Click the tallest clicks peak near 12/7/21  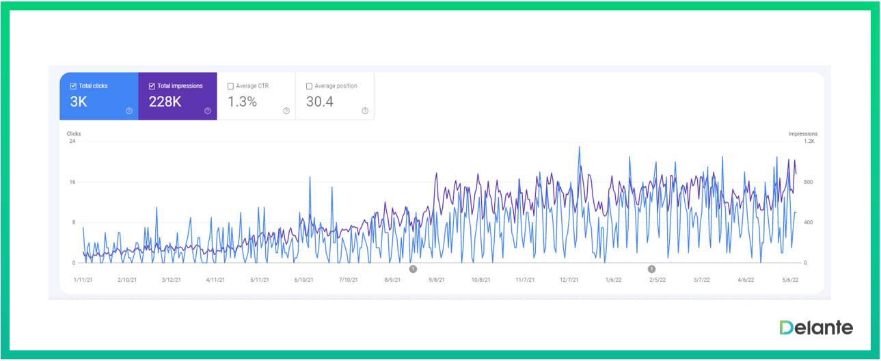[x=580, y=146]
